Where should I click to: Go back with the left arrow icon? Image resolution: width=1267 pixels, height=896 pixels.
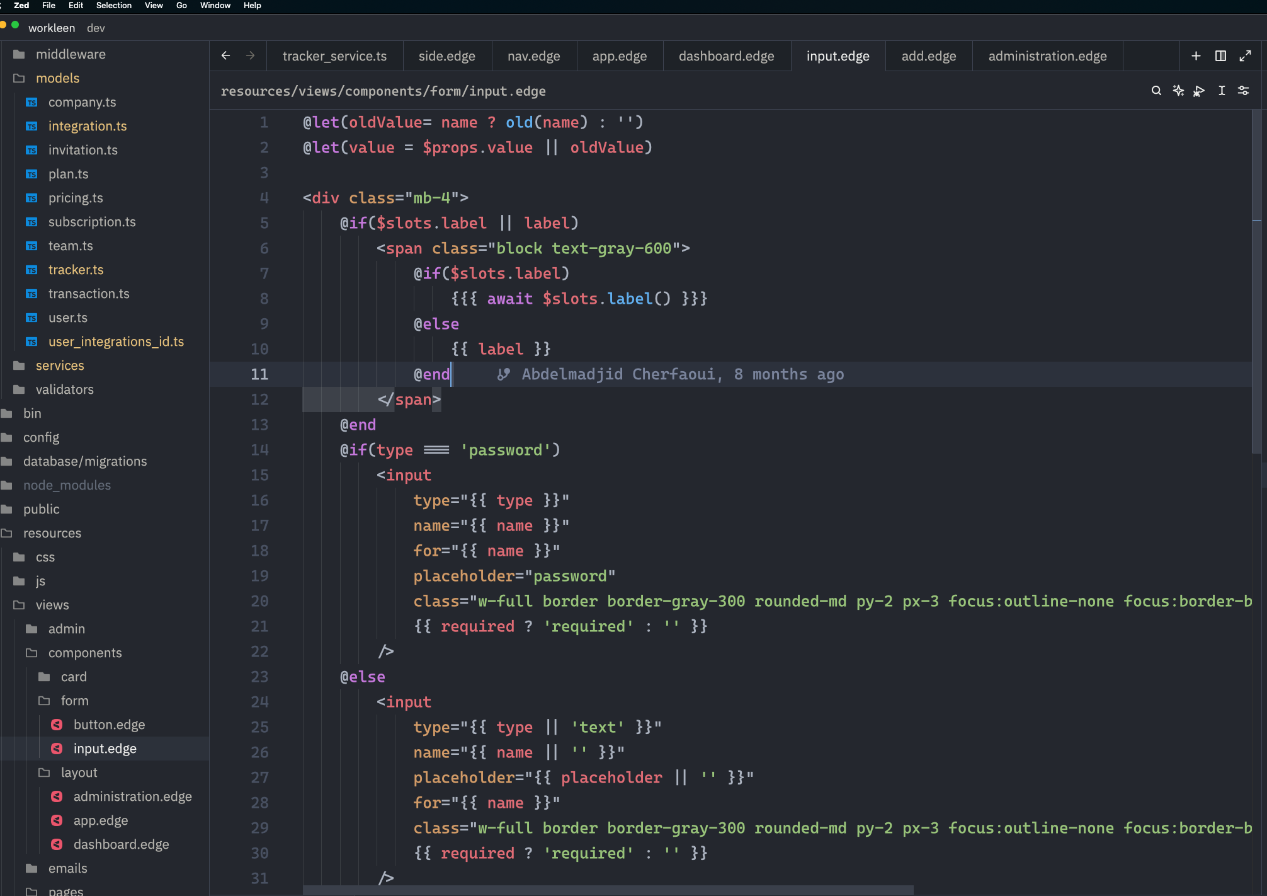tap(225, 55)
